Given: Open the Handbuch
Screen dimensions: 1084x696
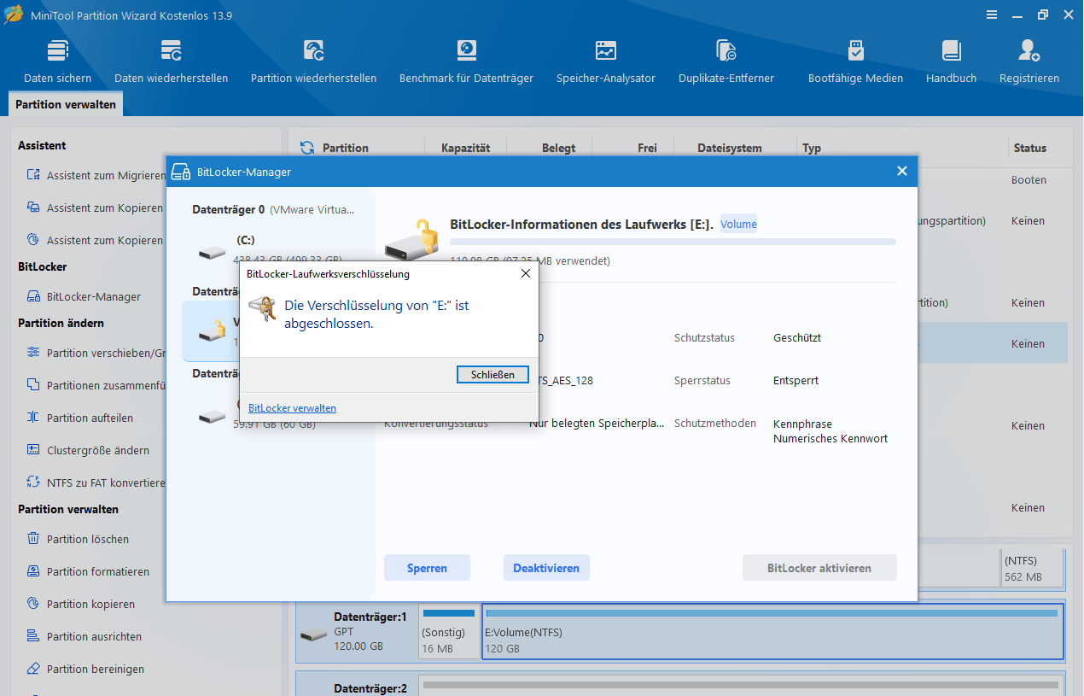Looking at the screenshot, I should [x=951, y=61].
